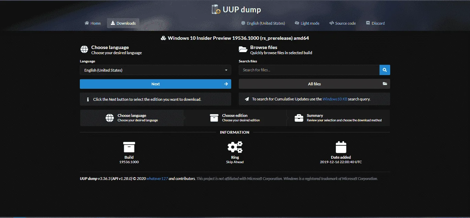
Task: Switch to Light mode
Action: pyautogui.click(x=307, y=23)
